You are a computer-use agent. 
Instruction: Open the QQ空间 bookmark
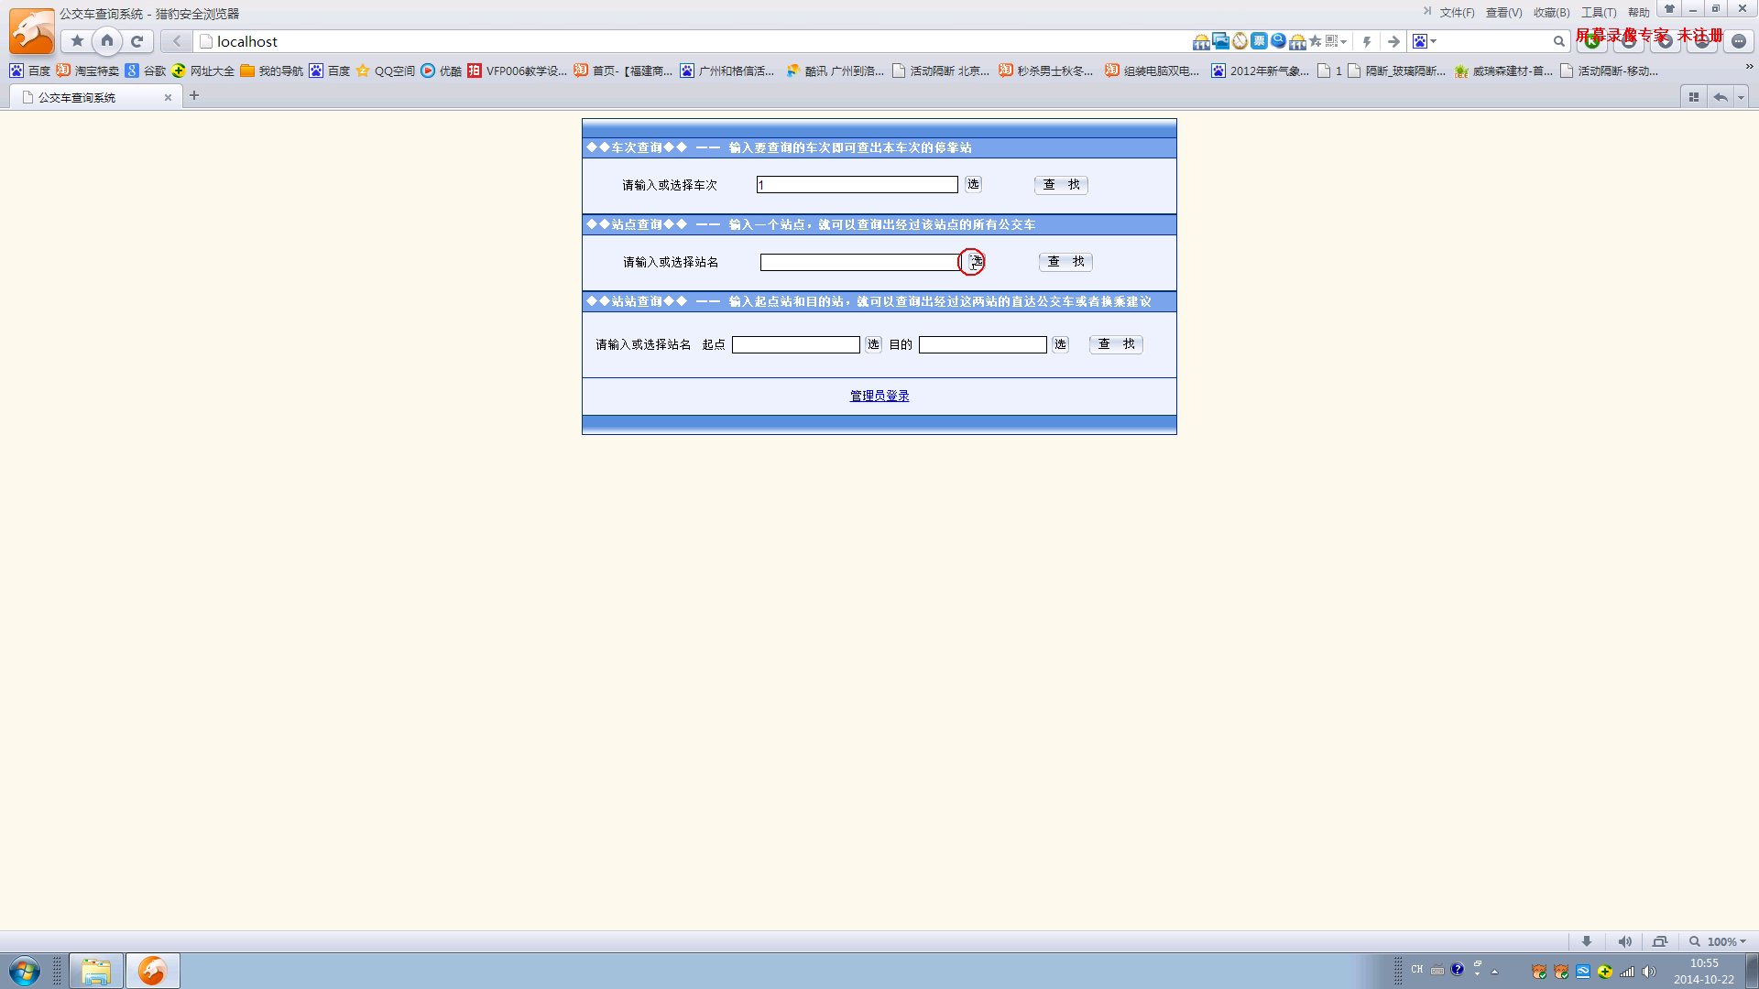click(386, 71)
